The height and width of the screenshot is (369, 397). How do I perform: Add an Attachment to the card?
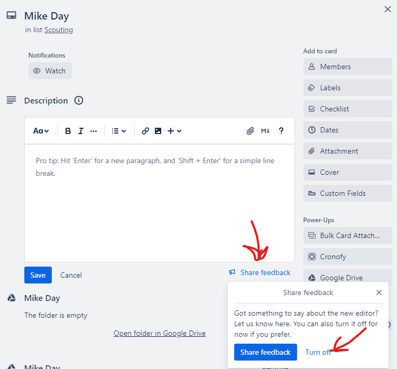(348, 151)
